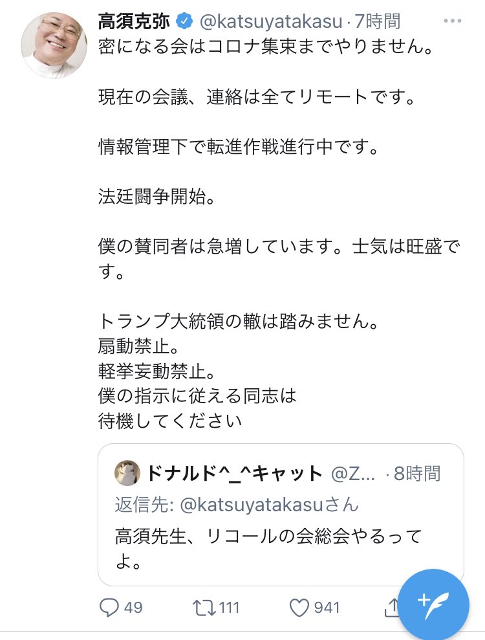
Task: Open the 高須克弥 display name
Action: point(134,21)
